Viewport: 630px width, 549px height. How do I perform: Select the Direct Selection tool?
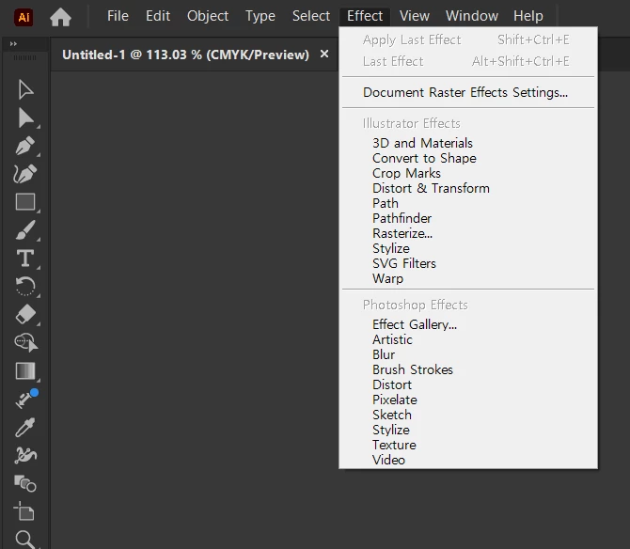click(25, 118)
